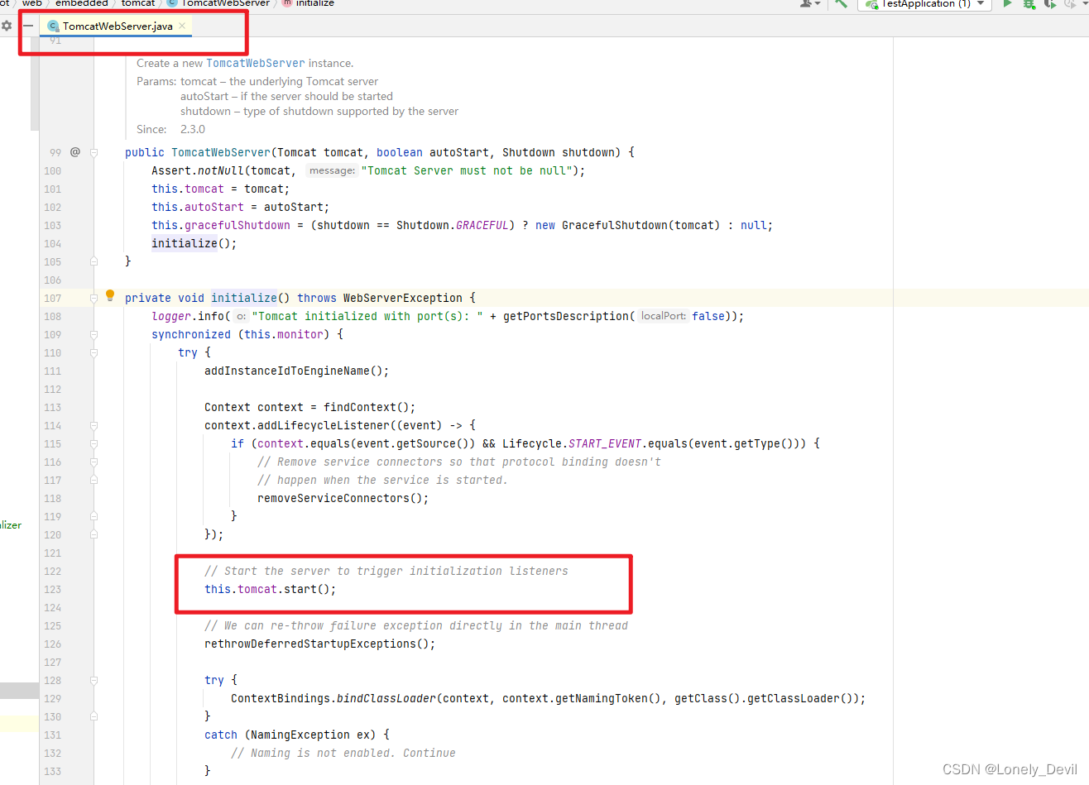Collapse the try block fold at line 110
Image resolution: width=1089 pixels, height=785 pixels.
pos(94,352)
